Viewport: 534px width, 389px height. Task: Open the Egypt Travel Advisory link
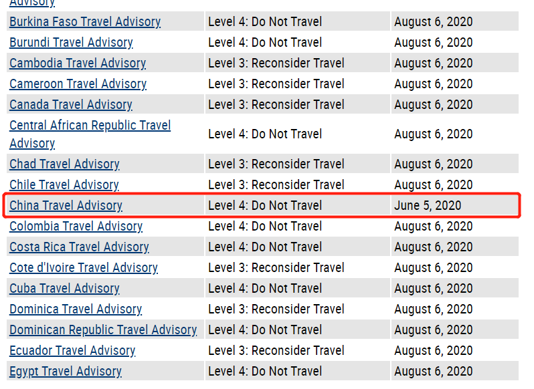[x=66, y=371]
